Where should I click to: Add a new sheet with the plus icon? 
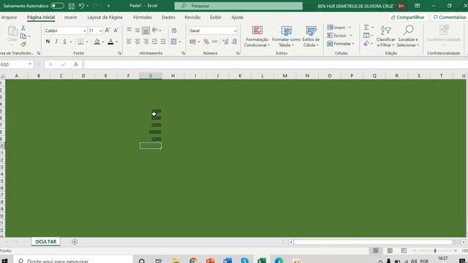tap(75, 242)
